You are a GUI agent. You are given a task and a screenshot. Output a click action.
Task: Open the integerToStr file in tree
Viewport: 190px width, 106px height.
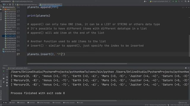tap(10, 27)
